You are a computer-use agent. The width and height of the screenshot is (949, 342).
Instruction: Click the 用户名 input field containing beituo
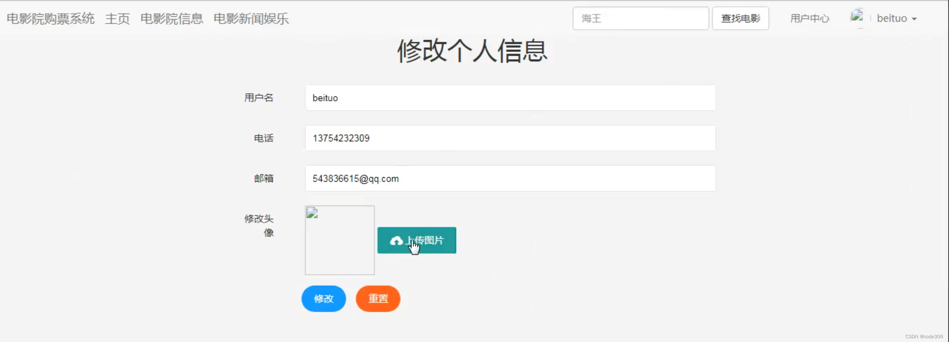510,98
